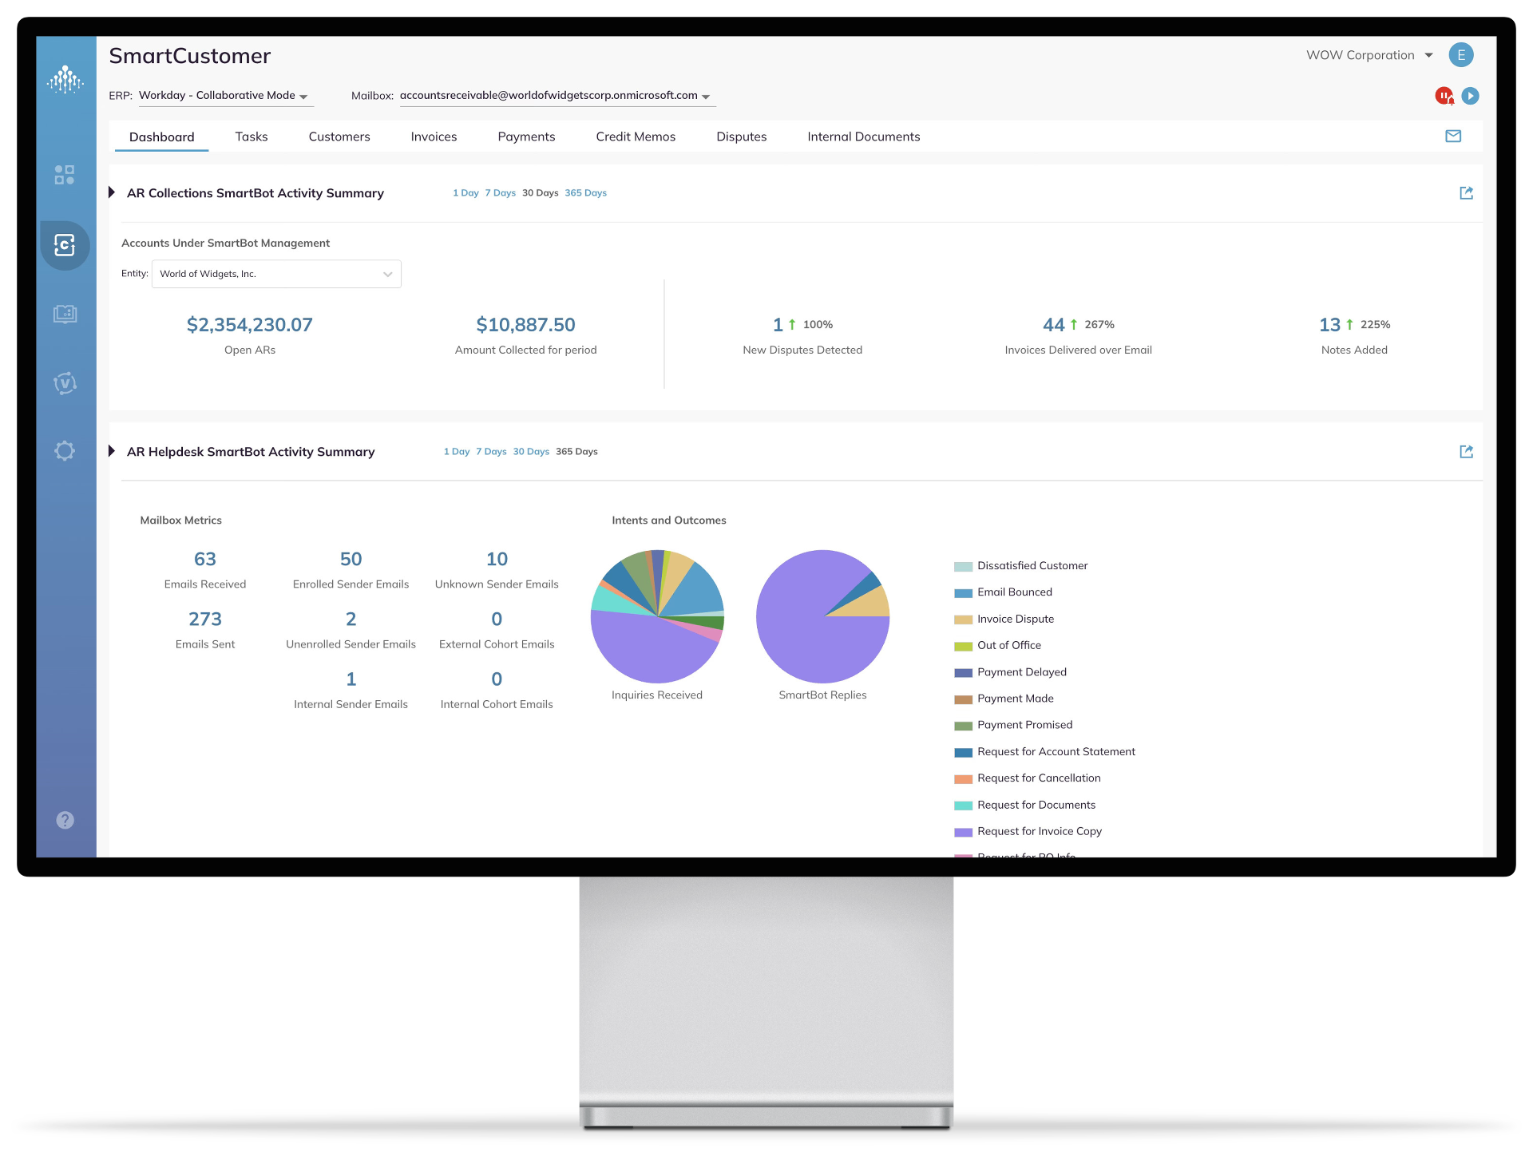Click the mail envelope icon
This screenshot has width=1533, height=1156.
pyautogui.click(x=1453, y=137)
